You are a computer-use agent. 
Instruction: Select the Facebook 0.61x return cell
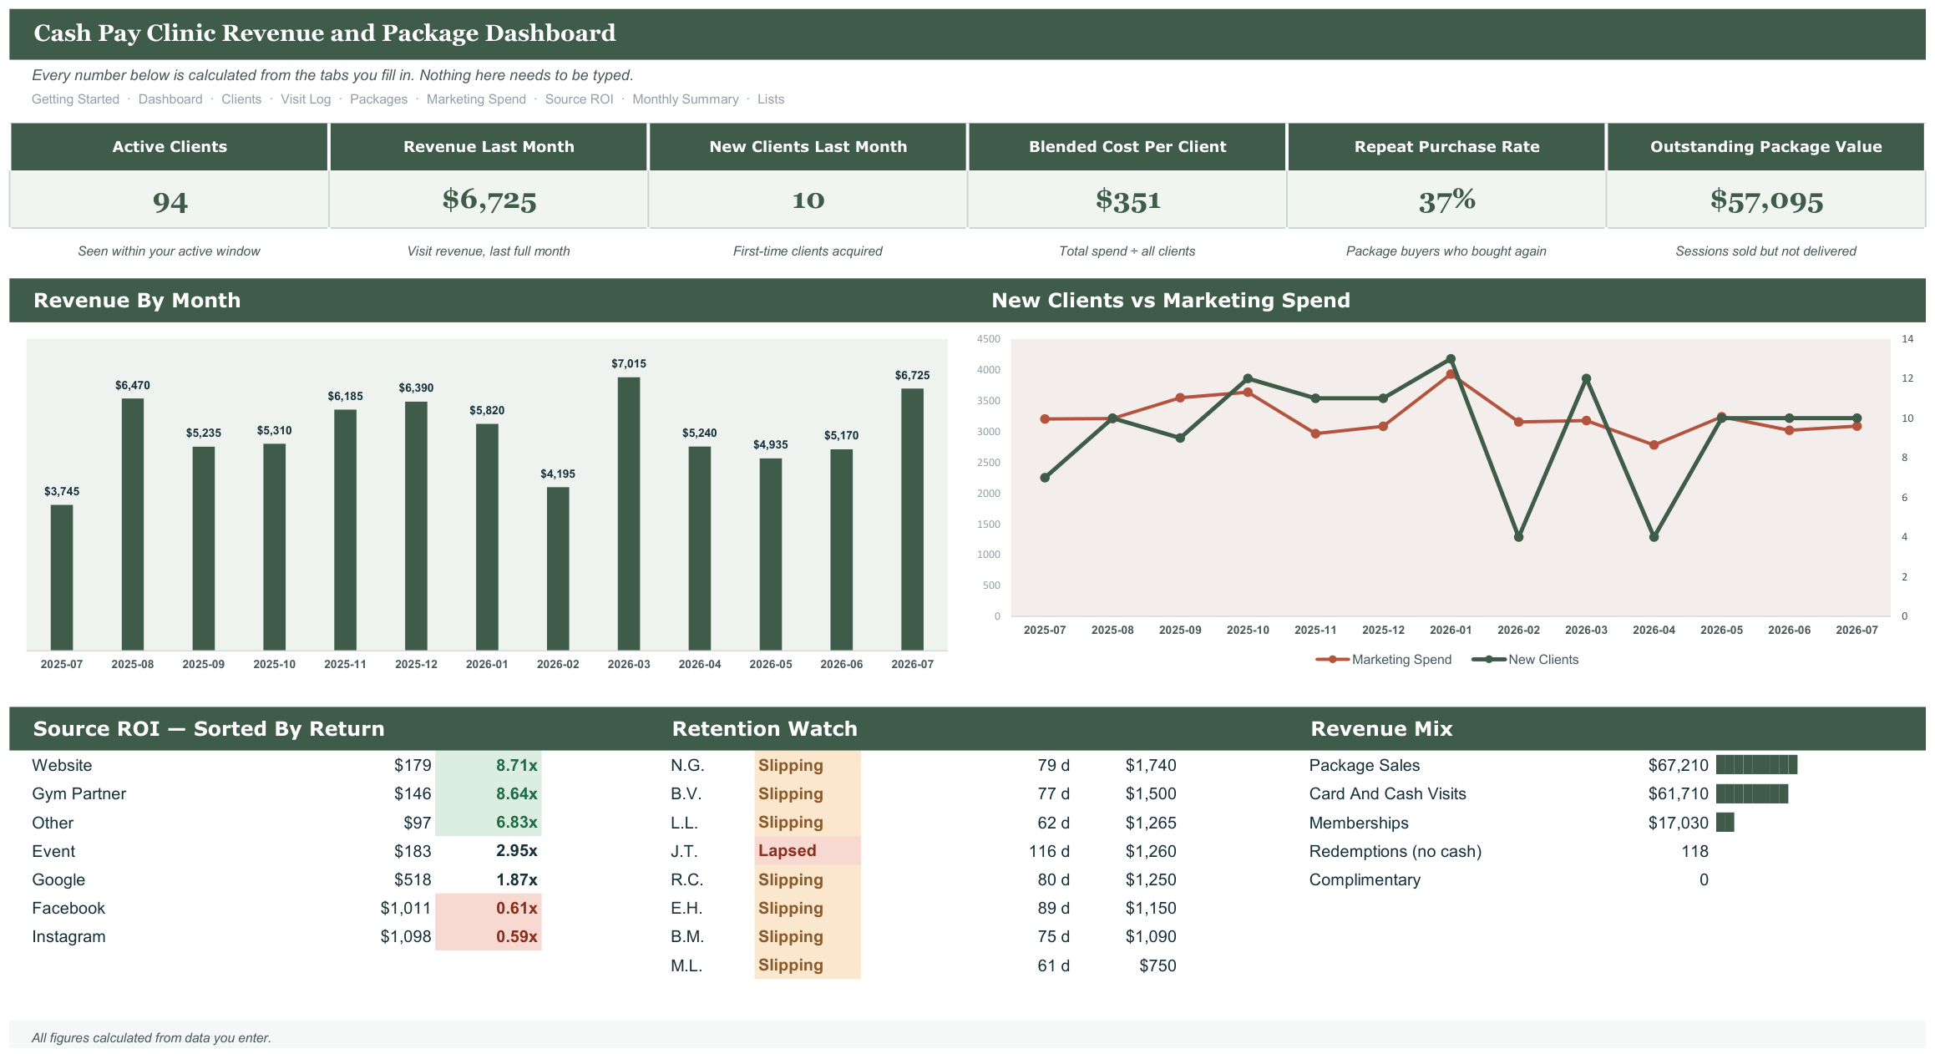[x=489, y=908]
